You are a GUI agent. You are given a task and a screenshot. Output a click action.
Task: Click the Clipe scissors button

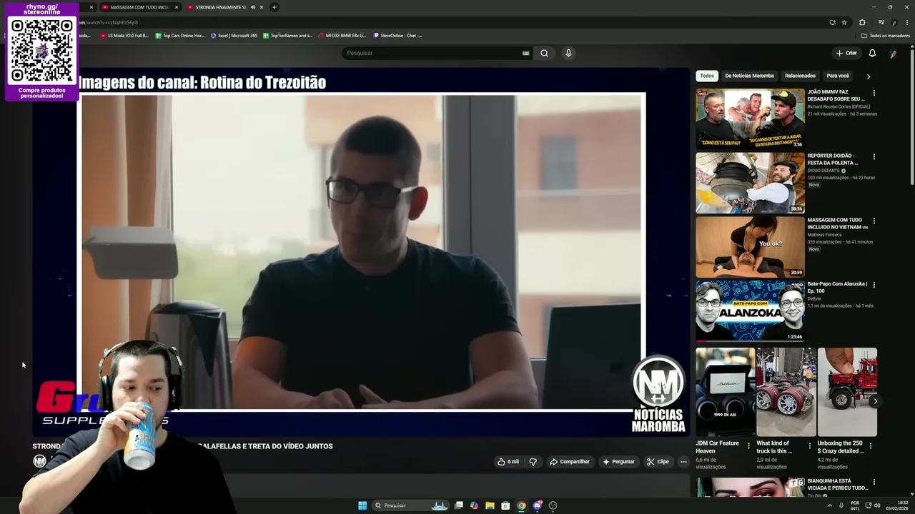[658, 462]
